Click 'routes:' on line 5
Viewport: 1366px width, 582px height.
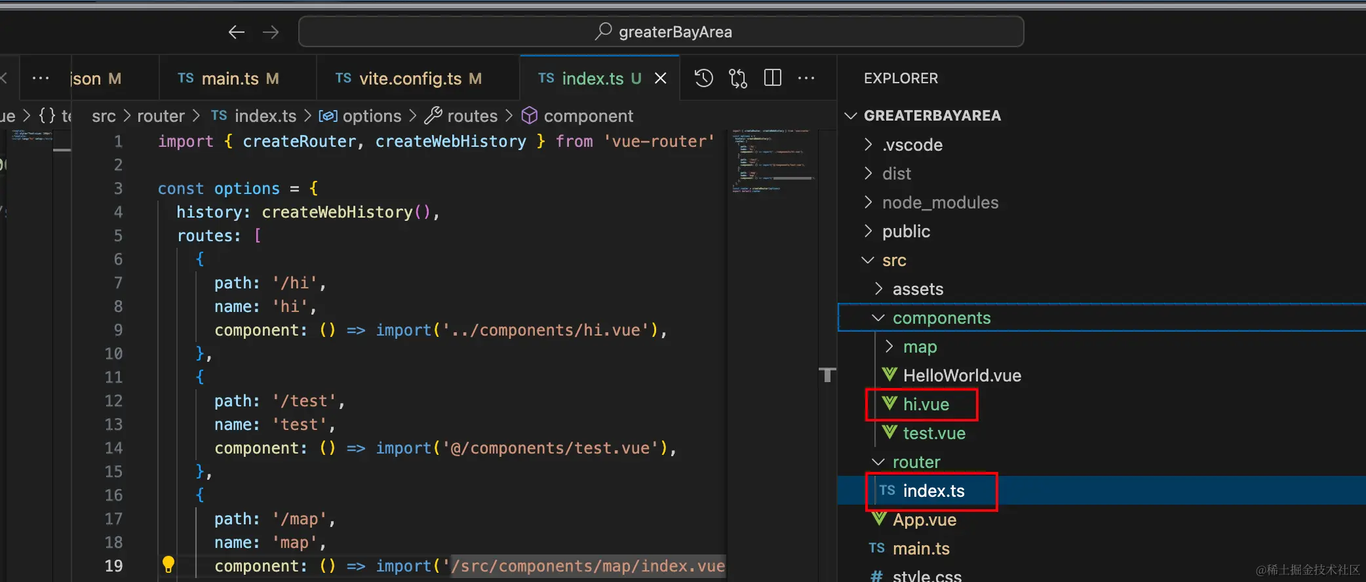pyautogui.click(x=209, y=236)
